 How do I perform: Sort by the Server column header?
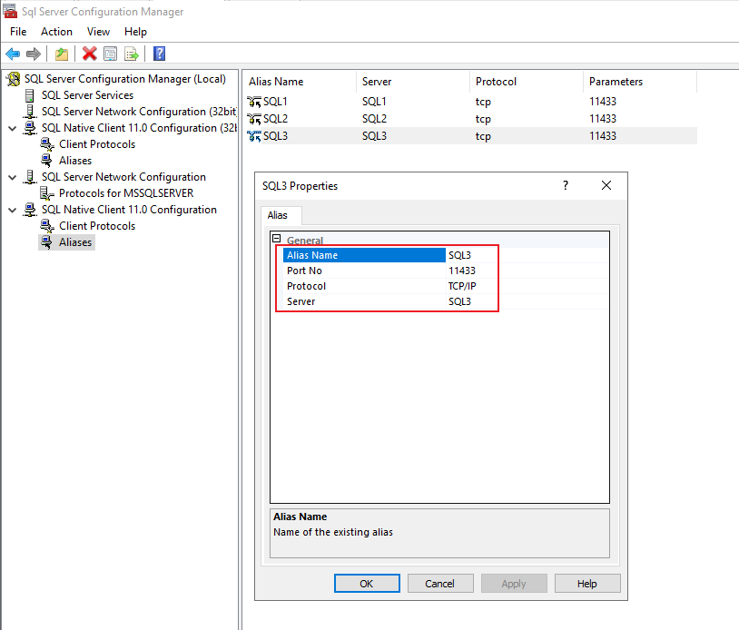pyautogui.click(x=413, y=82)
